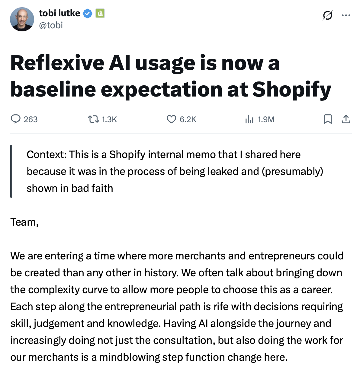Click the "Team," greeting line

click(24, 222)
